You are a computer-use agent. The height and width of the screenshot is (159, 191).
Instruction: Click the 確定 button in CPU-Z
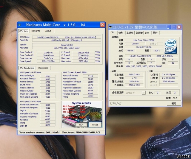click(x=174, y=103)
